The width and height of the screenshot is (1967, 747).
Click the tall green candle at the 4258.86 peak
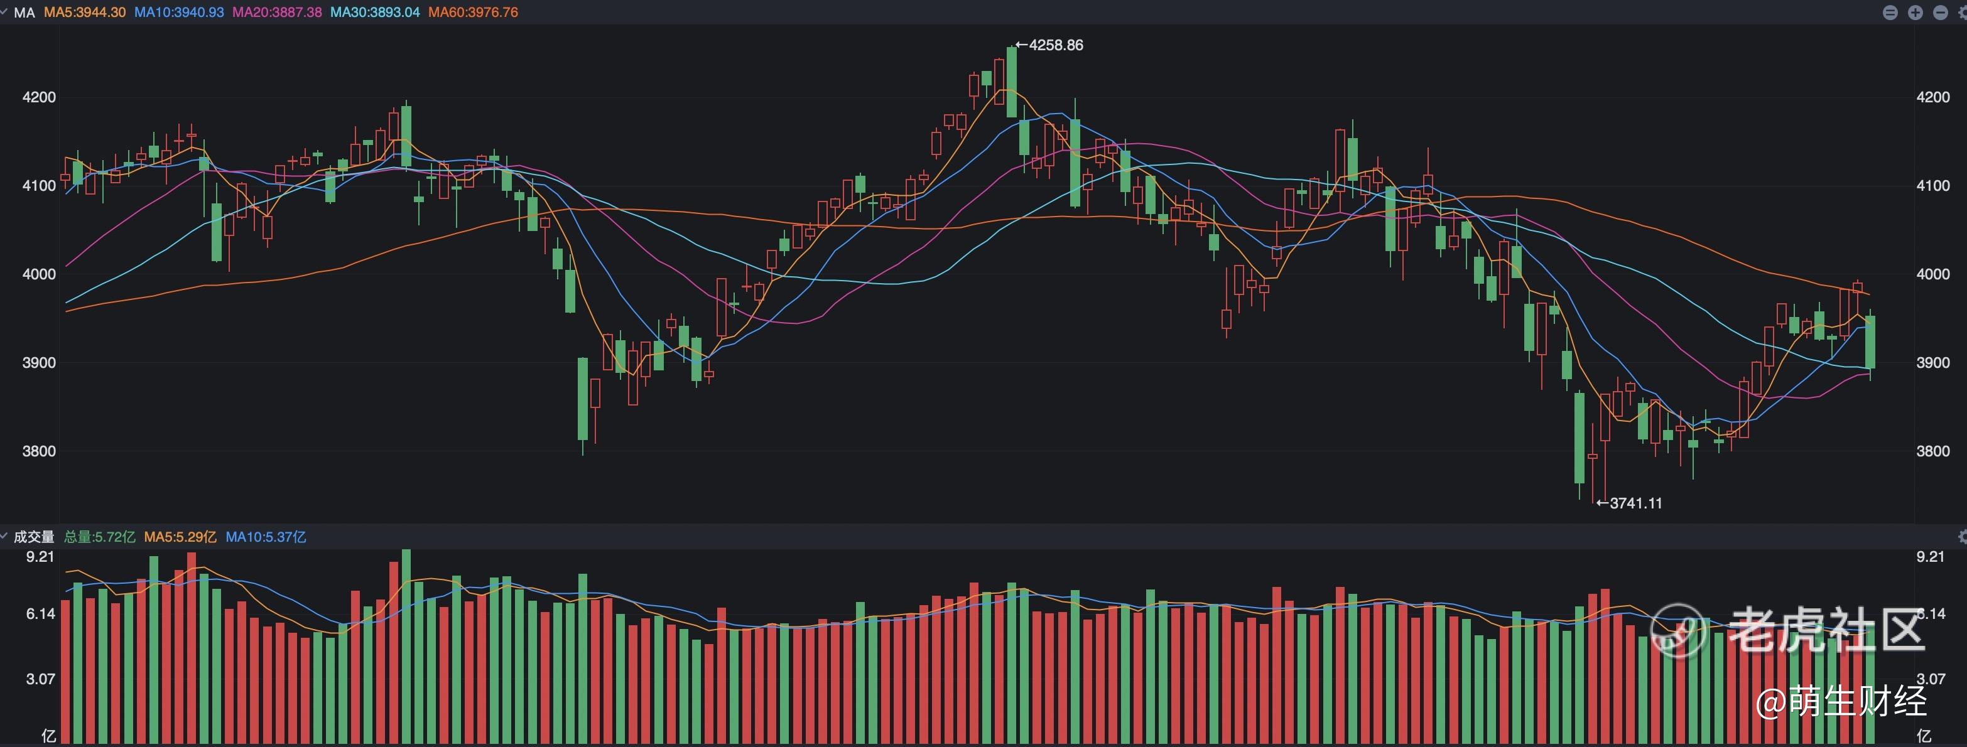point(1012,82)
